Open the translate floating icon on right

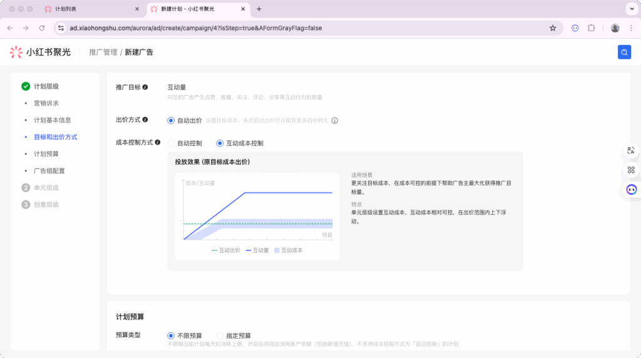coord(631,150)
